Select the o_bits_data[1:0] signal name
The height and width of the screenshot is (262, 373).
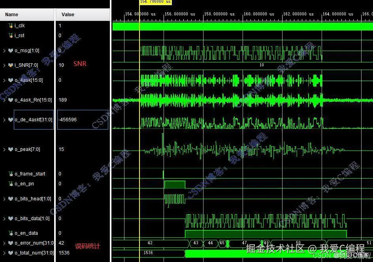pyautogui.click(x=32, y=219)
